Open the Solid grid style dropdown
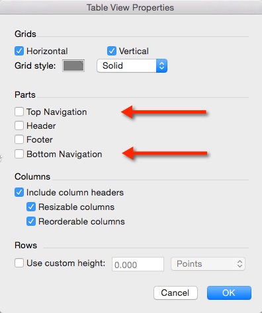Image resolution: width=262 pixels, height=313 pixels. click(132, 65)
